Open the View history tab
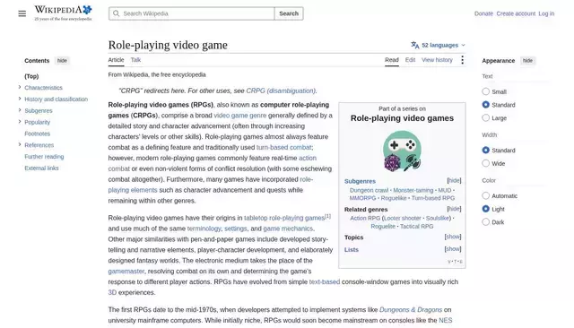Image resolution: width=574 pixels, height=328 pixels. tap(437, 60)
